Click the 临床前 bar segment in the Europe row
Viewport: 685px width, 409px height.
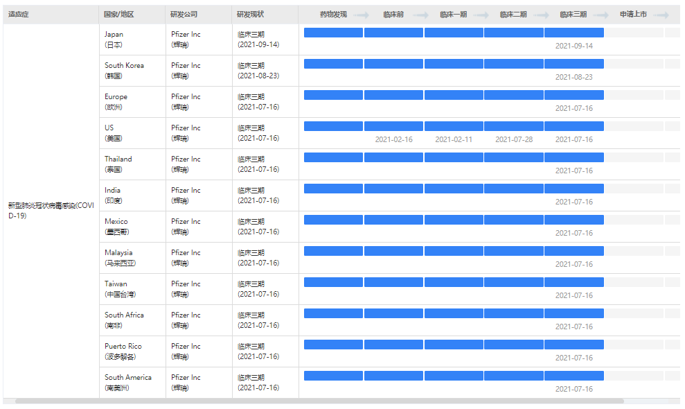[x=393, y=95]
